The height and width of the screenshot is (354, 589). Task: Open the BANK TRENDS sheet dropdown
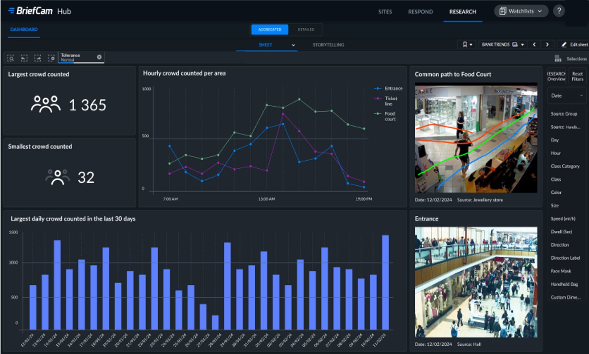[503, 45]
